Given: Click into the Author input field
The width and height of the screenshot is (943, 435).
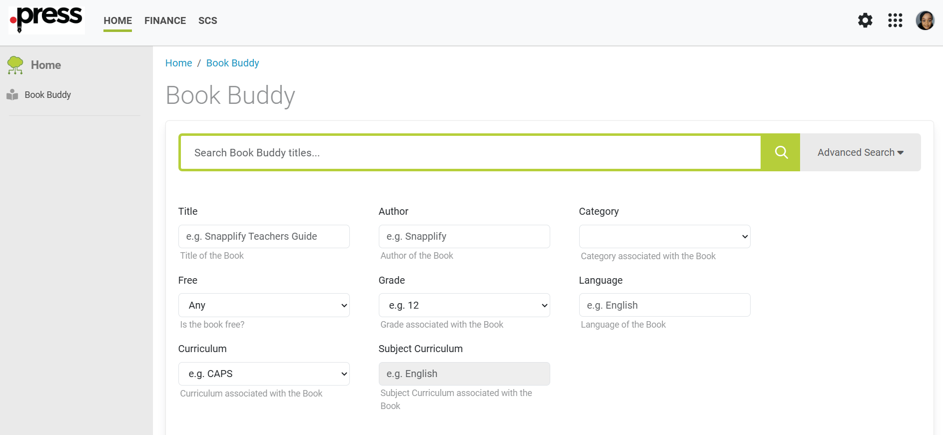Looking at the screenshot, I should [464, 237].
